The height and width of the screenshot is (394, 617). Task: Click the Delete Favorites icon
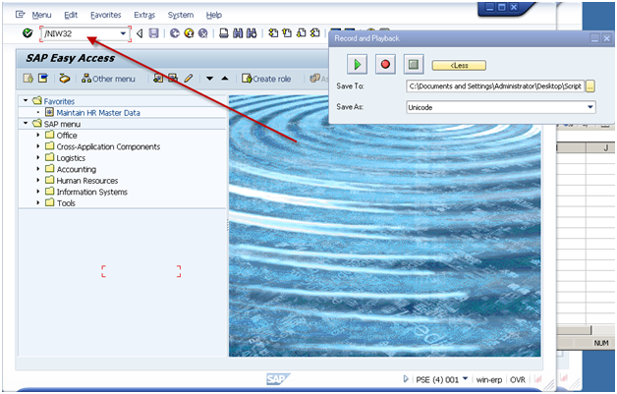(173, 79)
